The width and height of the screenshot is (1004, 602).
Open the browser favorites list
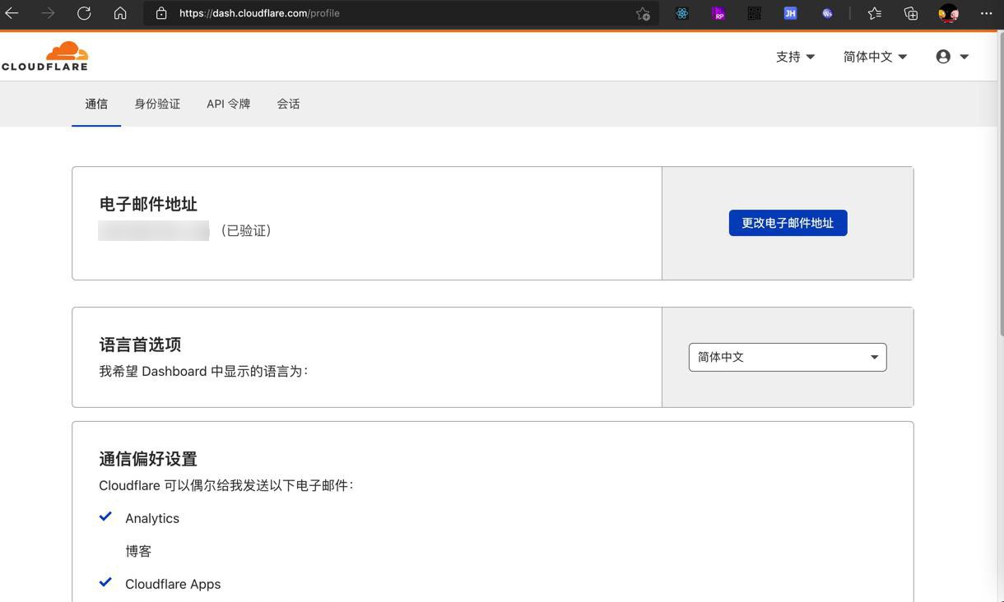coord(874,13)
